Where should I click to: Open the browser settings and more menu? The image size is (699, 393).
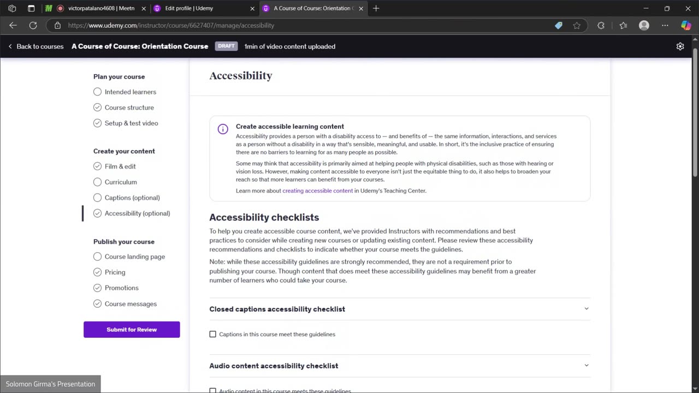click(665, 25)
